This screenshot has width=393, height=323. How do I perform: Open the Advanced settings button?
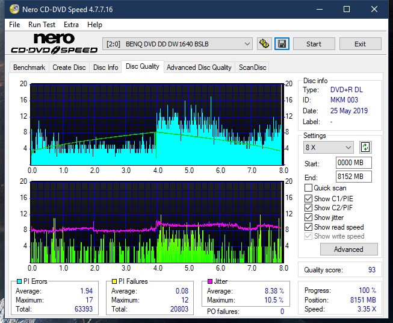tap(348, 249)
